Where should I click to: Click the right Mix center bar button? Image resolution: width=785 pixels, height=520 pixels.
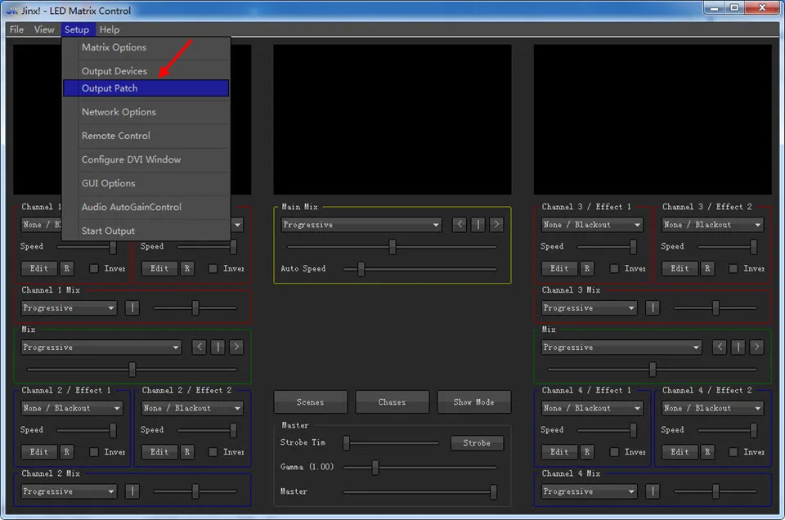[x=738, y=347]
